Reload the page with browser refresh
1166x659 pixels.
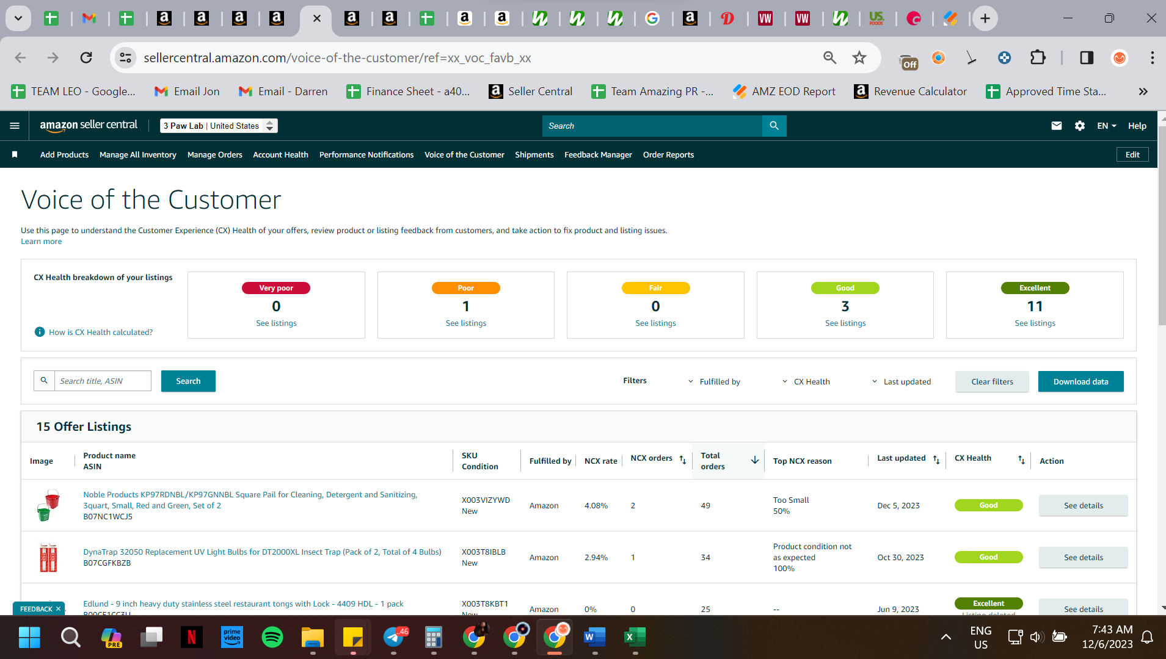coord(86,57)
